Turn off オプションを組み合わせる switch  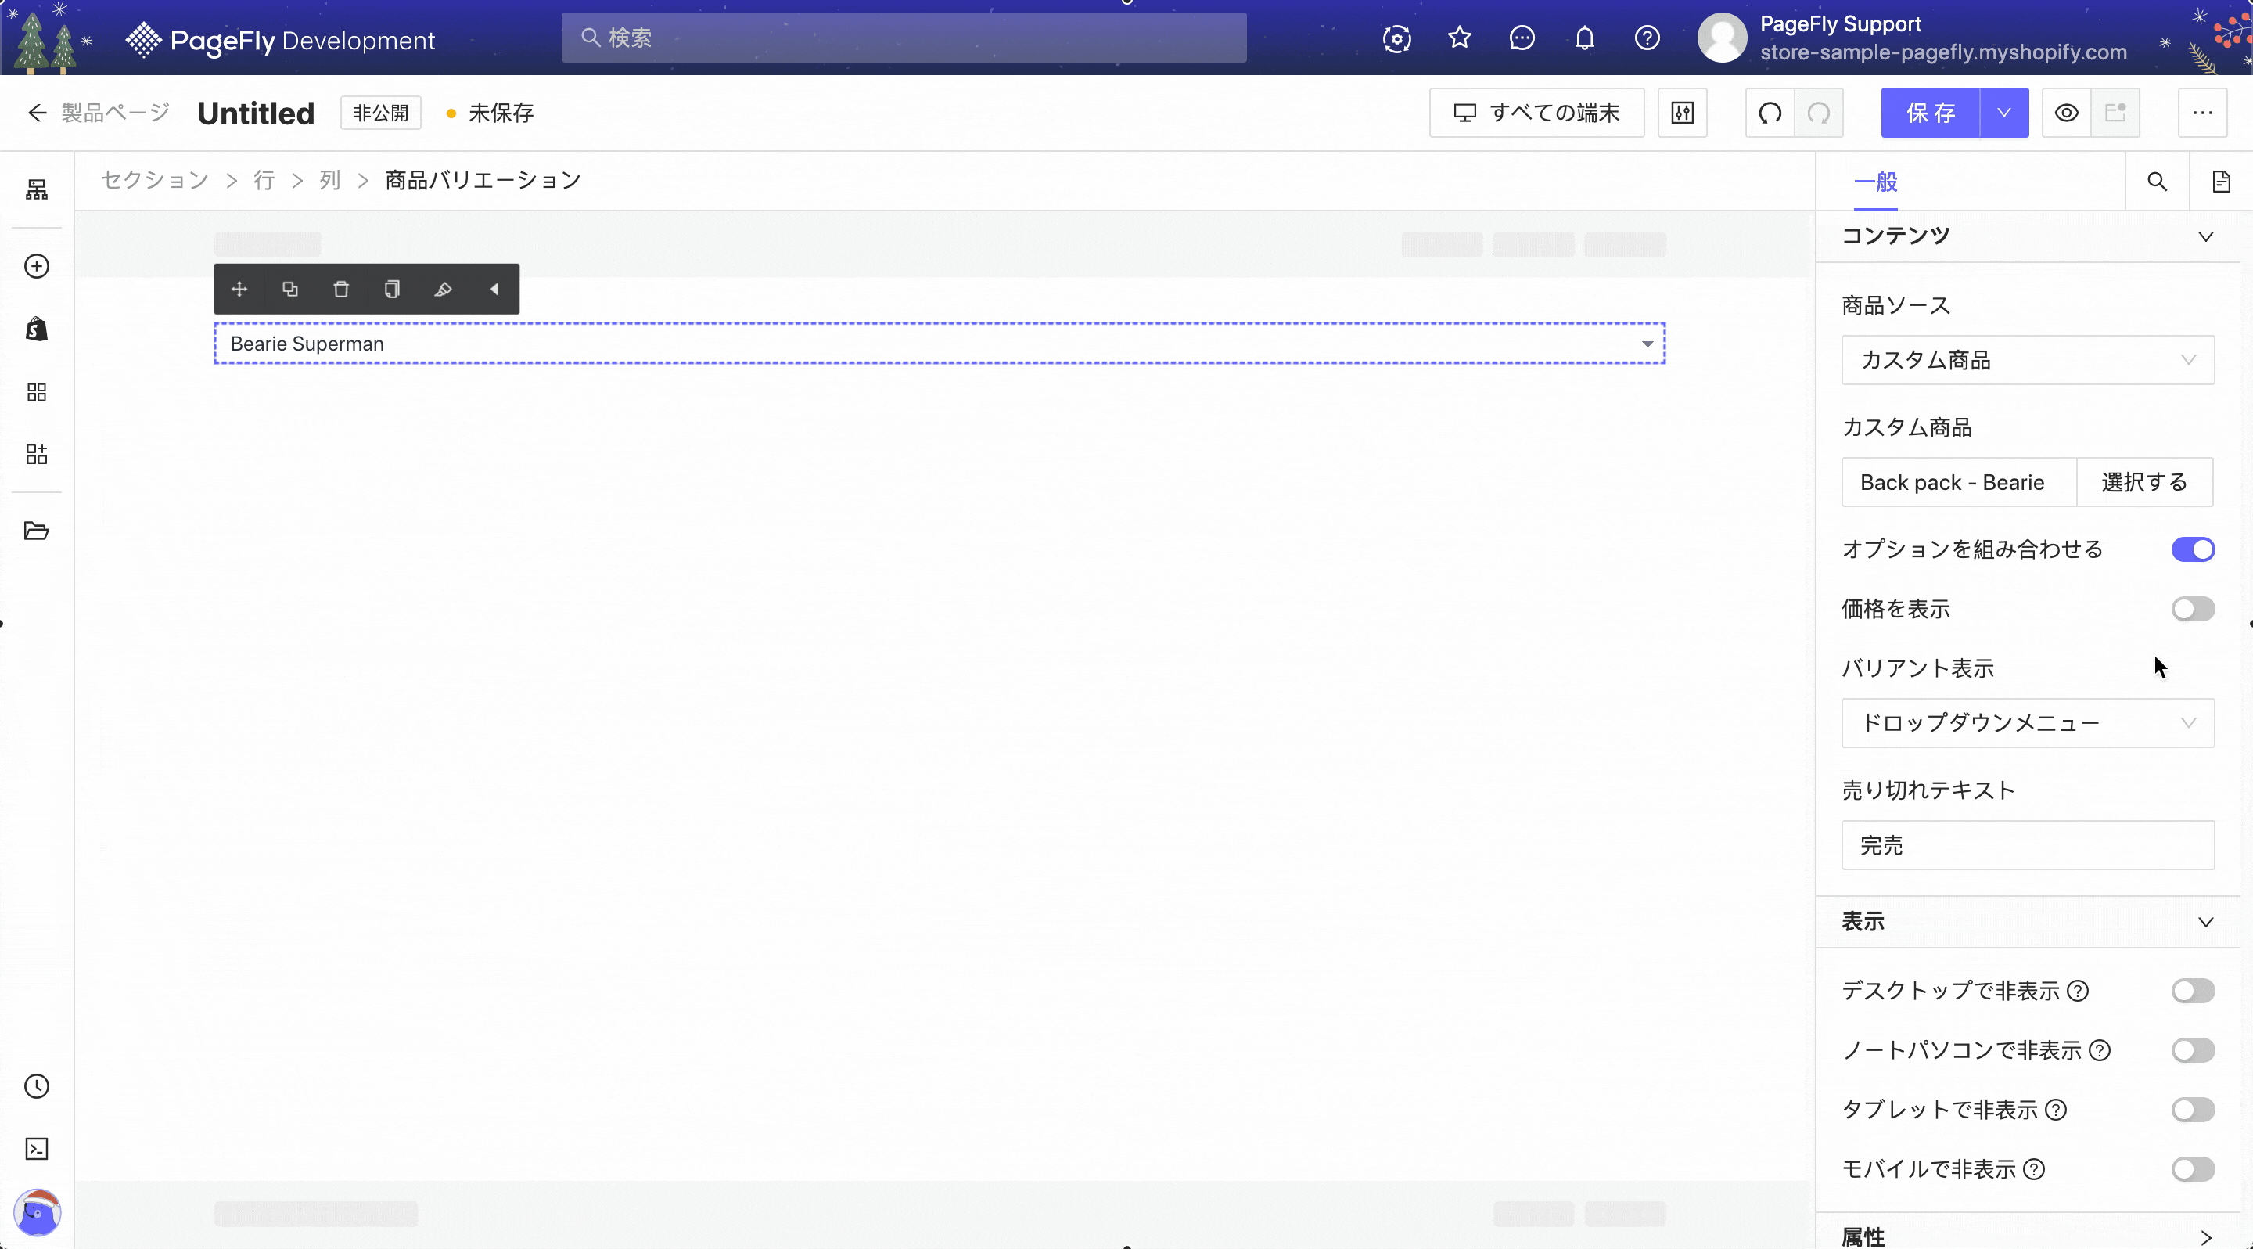coord(2194,549)
